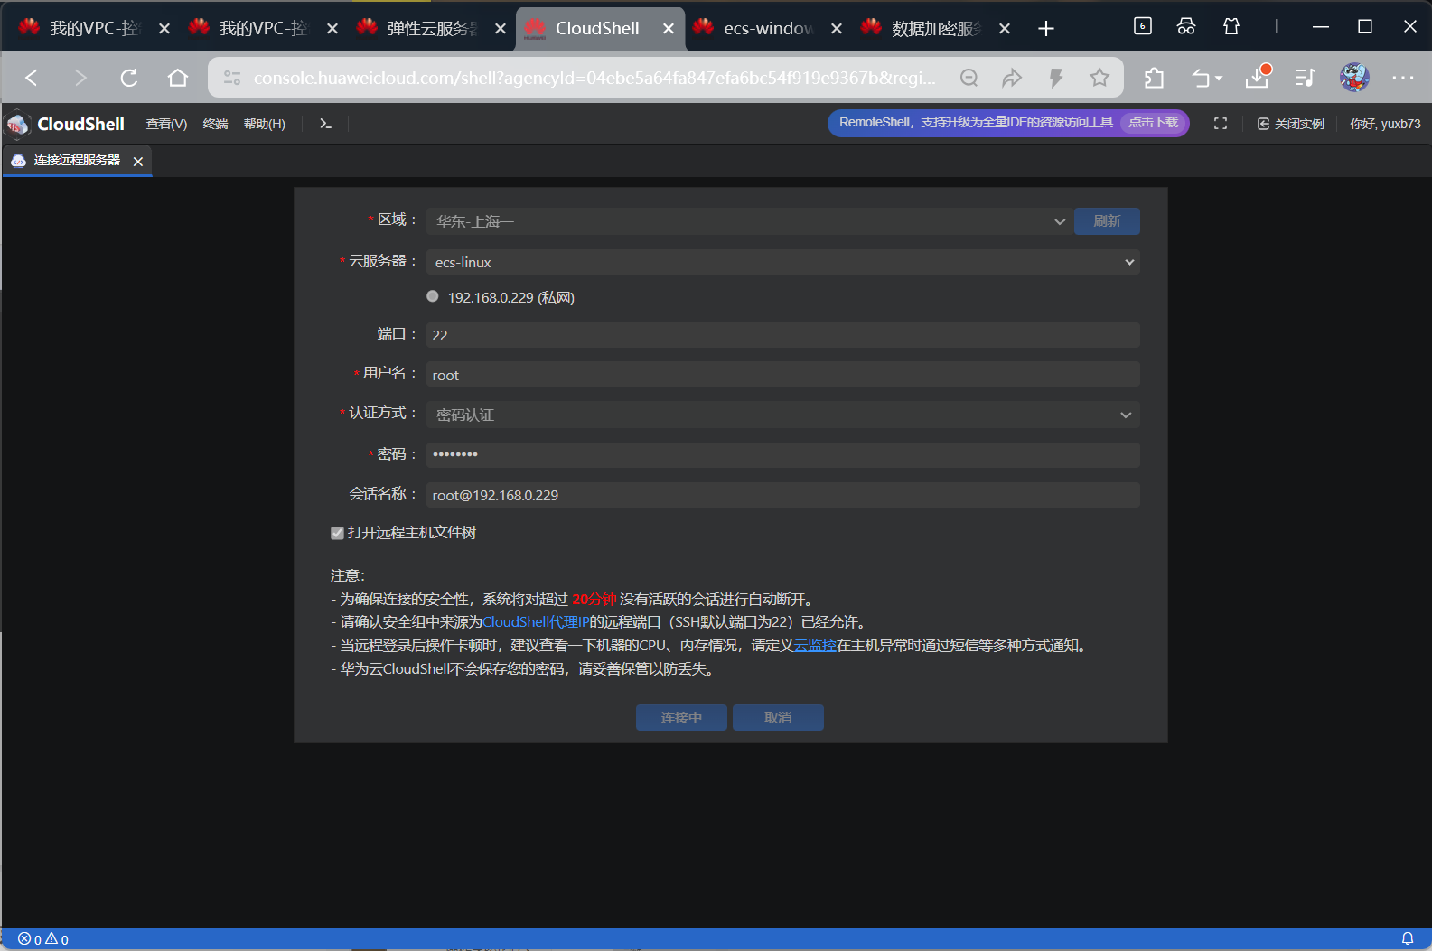The image size is (1432, 951).
Task: Select the 192.168.0.229 private network radio
Action: tap(433, 296)
